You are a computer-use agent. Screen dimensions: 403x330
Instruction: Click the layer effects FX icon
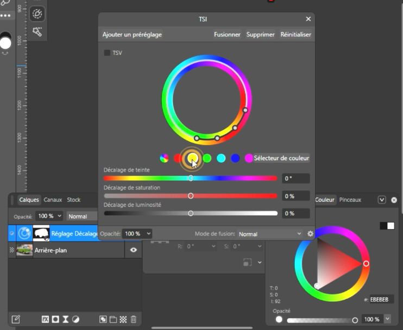(46, 319)
